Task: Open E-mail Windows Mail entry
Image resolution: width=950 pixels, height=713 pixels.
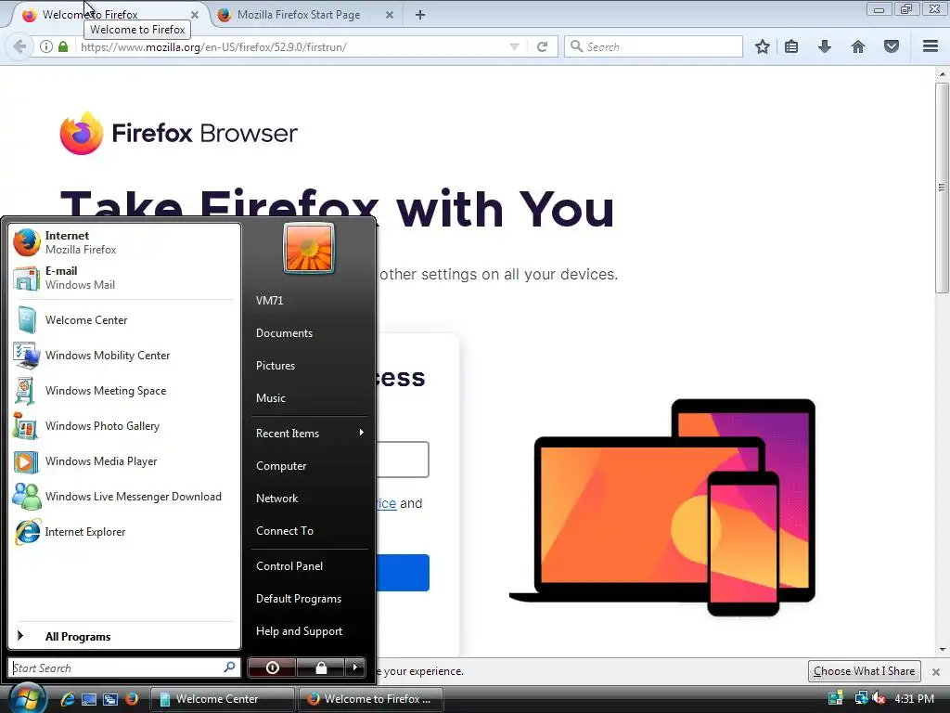Action: (124, 278)
